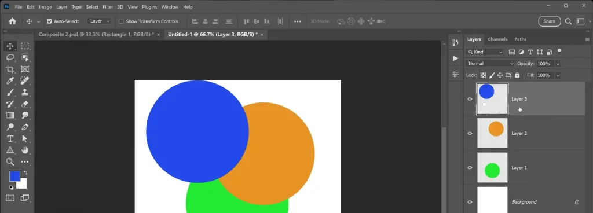Select the Zoom tool

pyautogui.click(x=10, y=161)
